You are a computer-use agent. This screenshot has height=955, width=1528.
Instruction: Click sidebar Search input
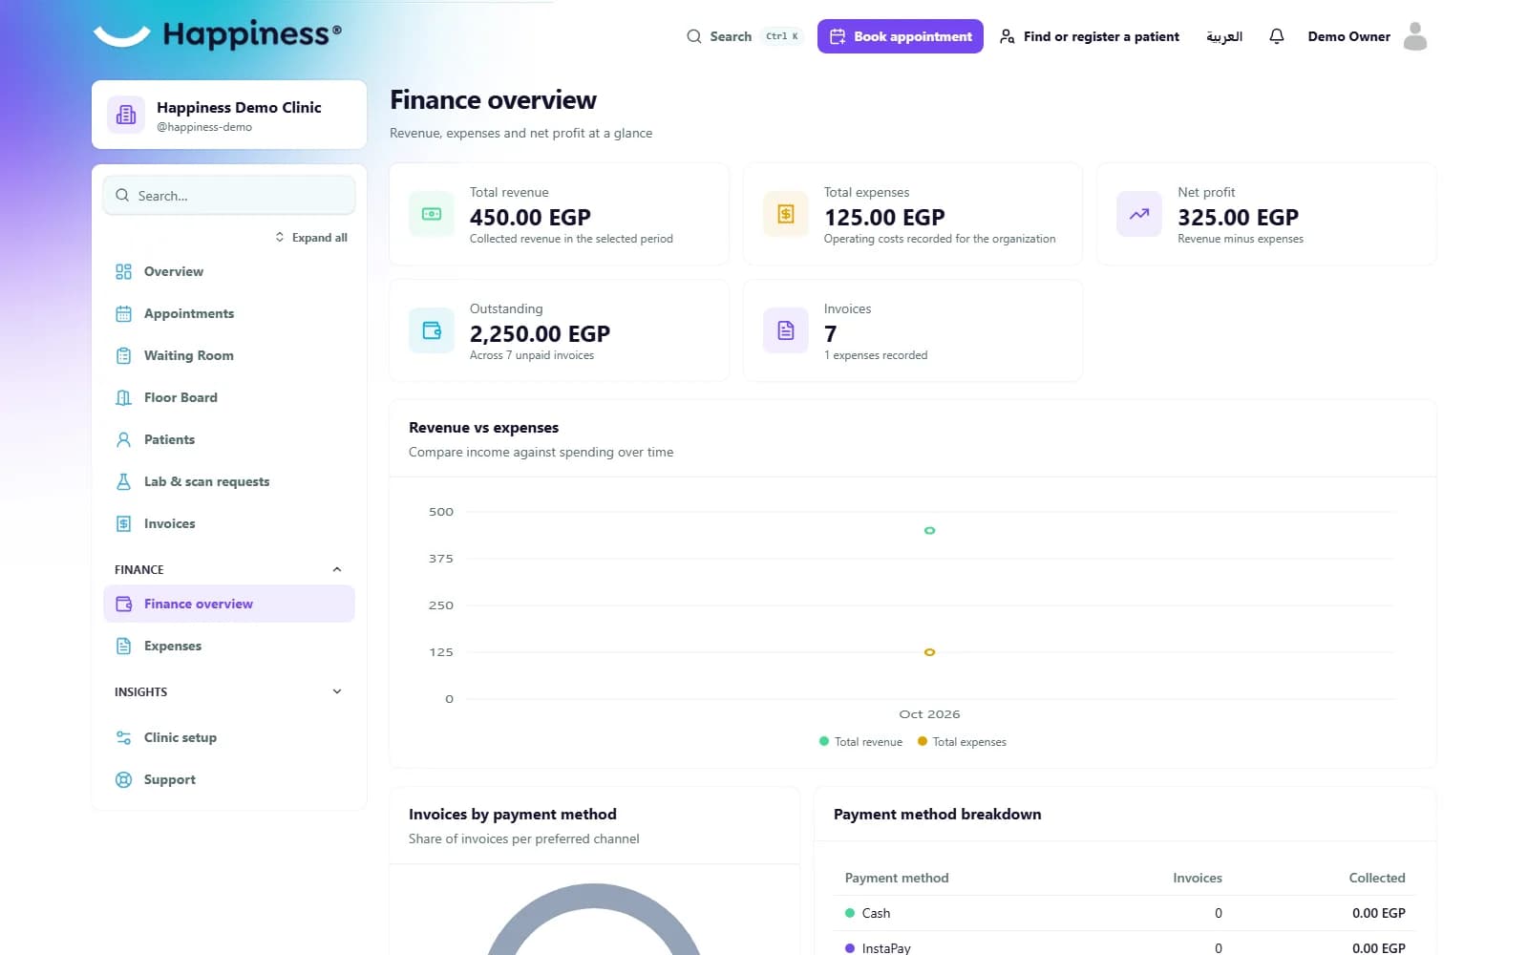pyautogui.click(x=229, y=195)
